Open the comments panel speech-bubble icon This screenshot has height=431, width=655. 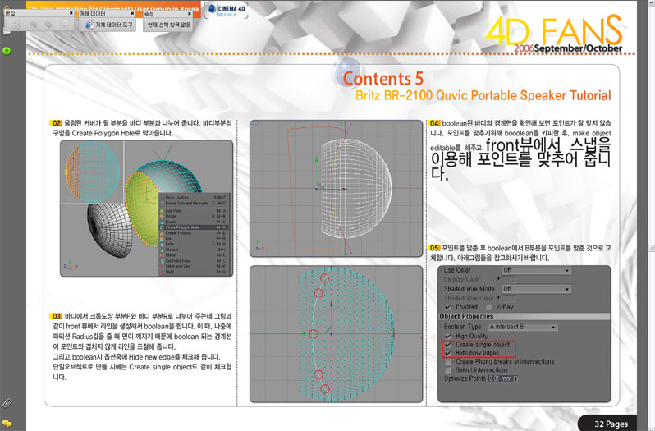tap(7, 424)
